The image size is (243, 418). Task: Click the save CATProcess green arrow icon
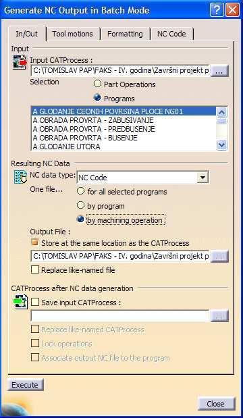(20, 302)
